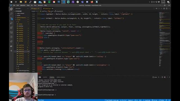The height and width of the screenshot is (101, 180).
Task: Open the Extensions view
Action: (11, 27)
